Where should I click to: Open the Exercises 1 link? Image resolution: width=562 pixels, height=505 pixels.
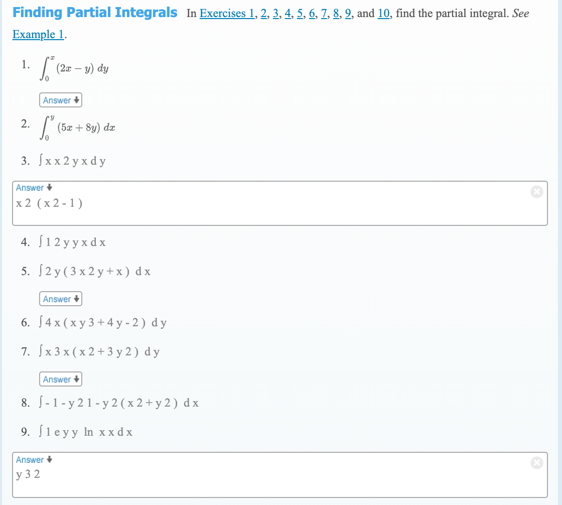[226, 13]
